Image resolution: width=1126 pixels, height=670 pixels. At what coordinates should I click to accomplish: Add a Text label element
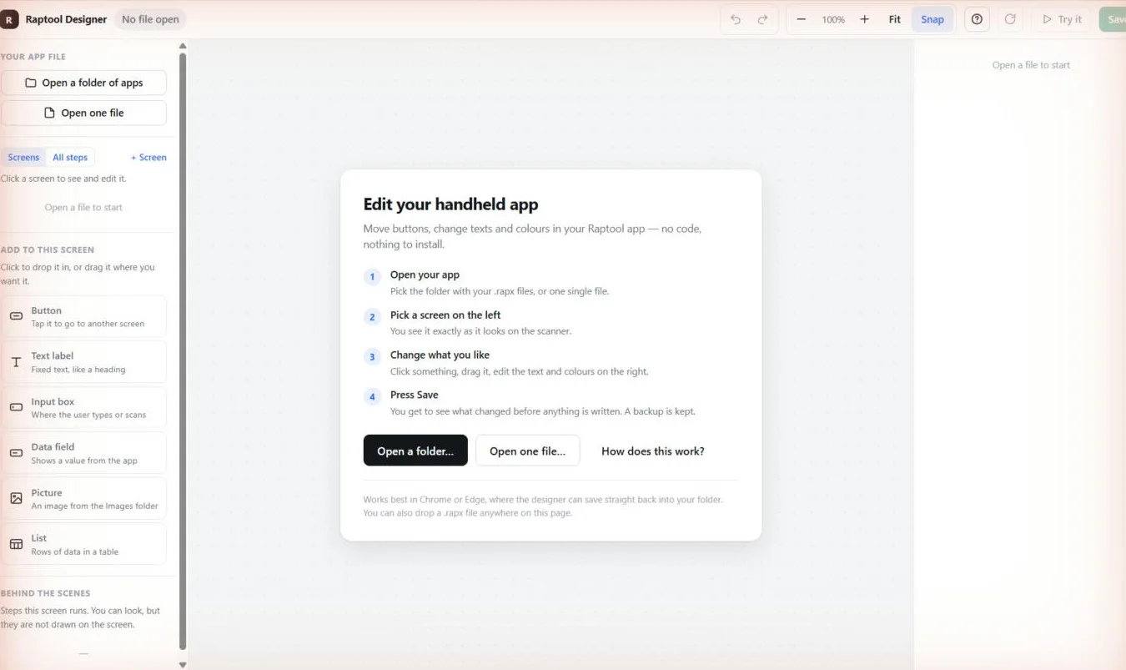click(x=83, y=361)
